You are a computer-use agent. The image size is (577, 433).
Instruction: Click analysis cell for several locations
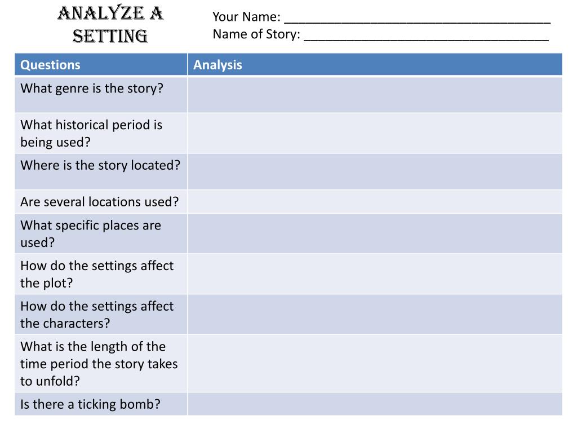click(375, 202)
